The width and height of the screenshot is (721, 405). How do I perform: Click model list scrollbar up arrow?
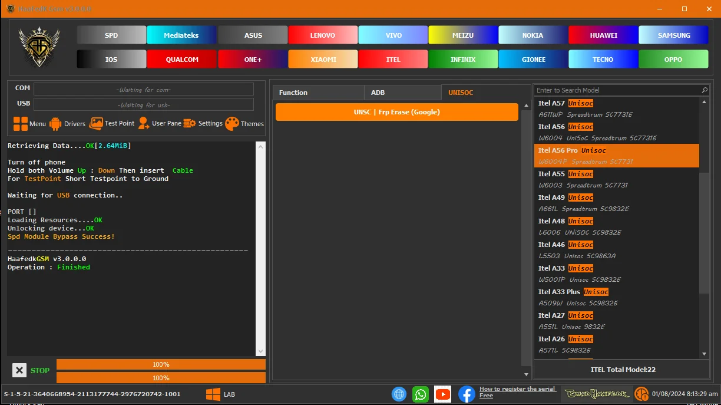(x=705, y=102)
